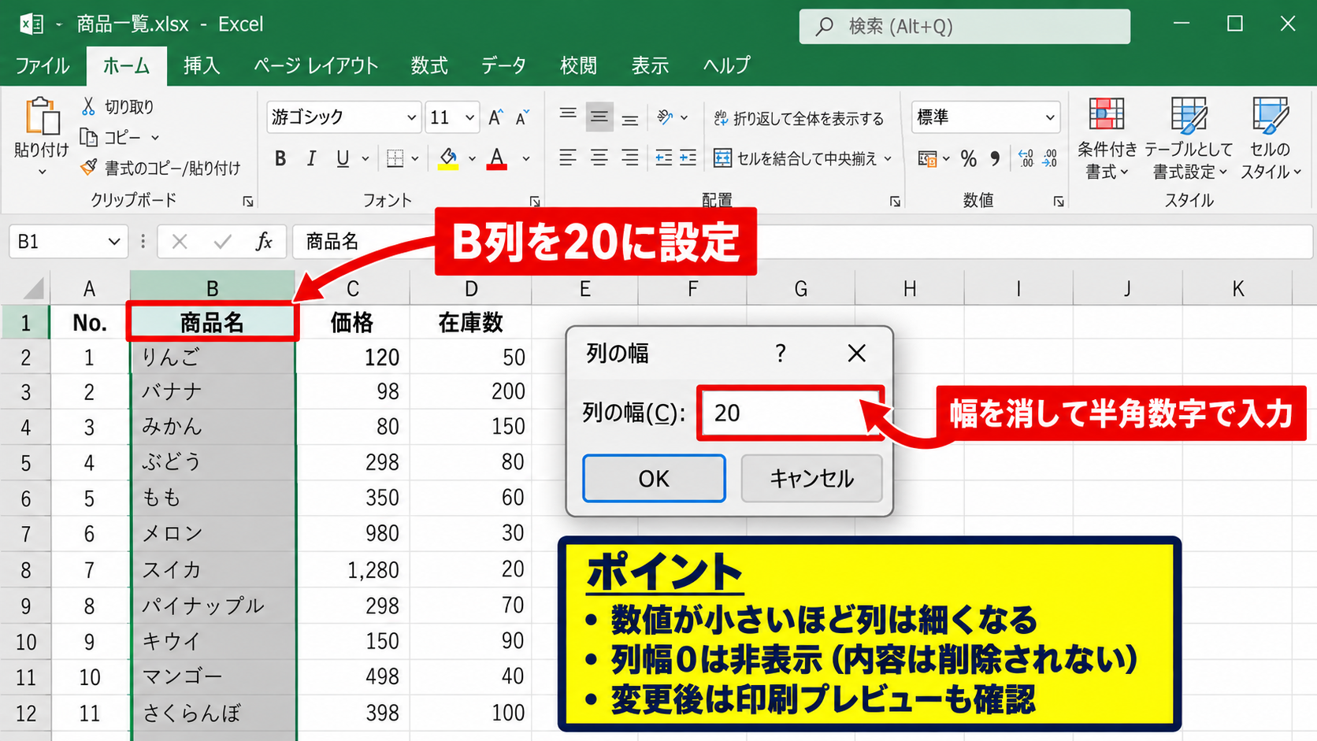Toggle Italic formatting
This screenshot has width=1317, height=741.
pyautogui.click(x=311, y=158)
